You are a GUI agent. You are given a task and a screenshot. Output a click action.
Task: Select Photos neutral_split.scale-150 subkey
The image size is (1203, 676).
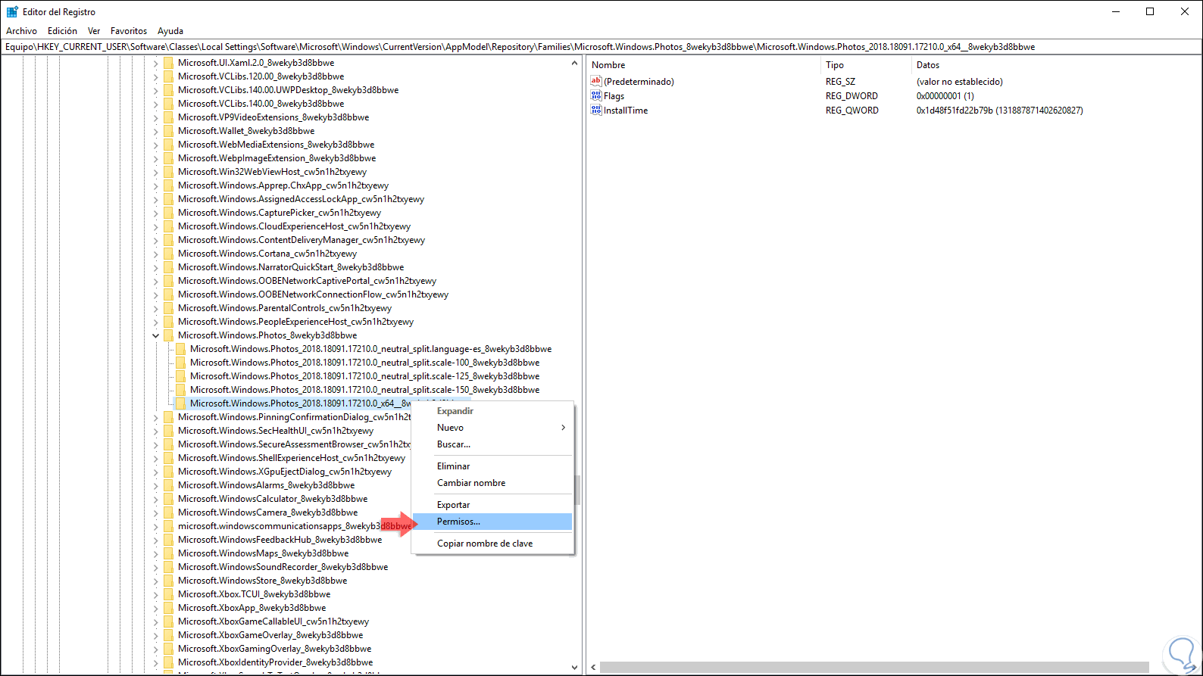tap(365, 390)
